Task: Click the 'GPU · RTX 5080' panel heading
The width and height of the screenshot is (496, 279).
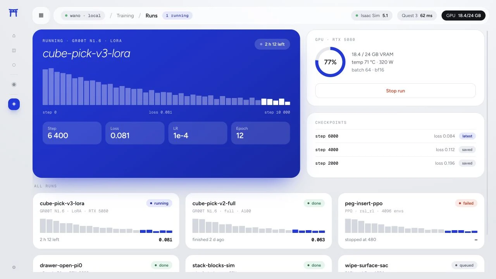Action: [x=335, y=40]
